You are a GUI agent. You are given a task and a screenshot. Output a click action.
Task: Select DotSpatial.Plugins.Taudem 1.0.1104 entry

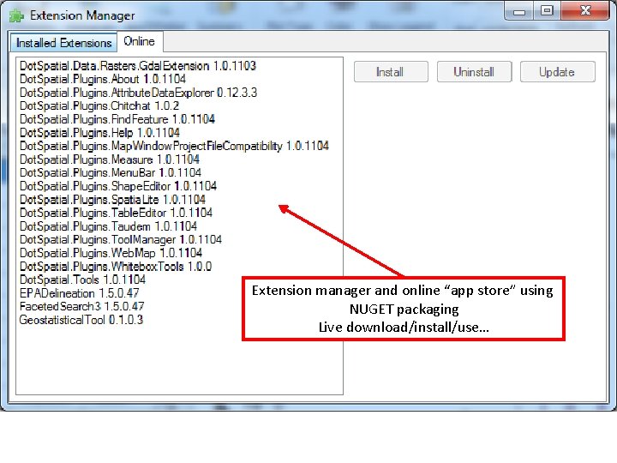pyautogui.click(x=109, y=226)
